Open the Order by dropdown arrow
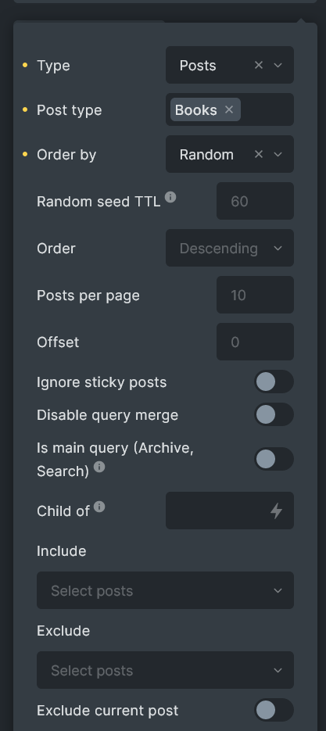The width and height of the screenshot is (326, 731). pos(278,154)
